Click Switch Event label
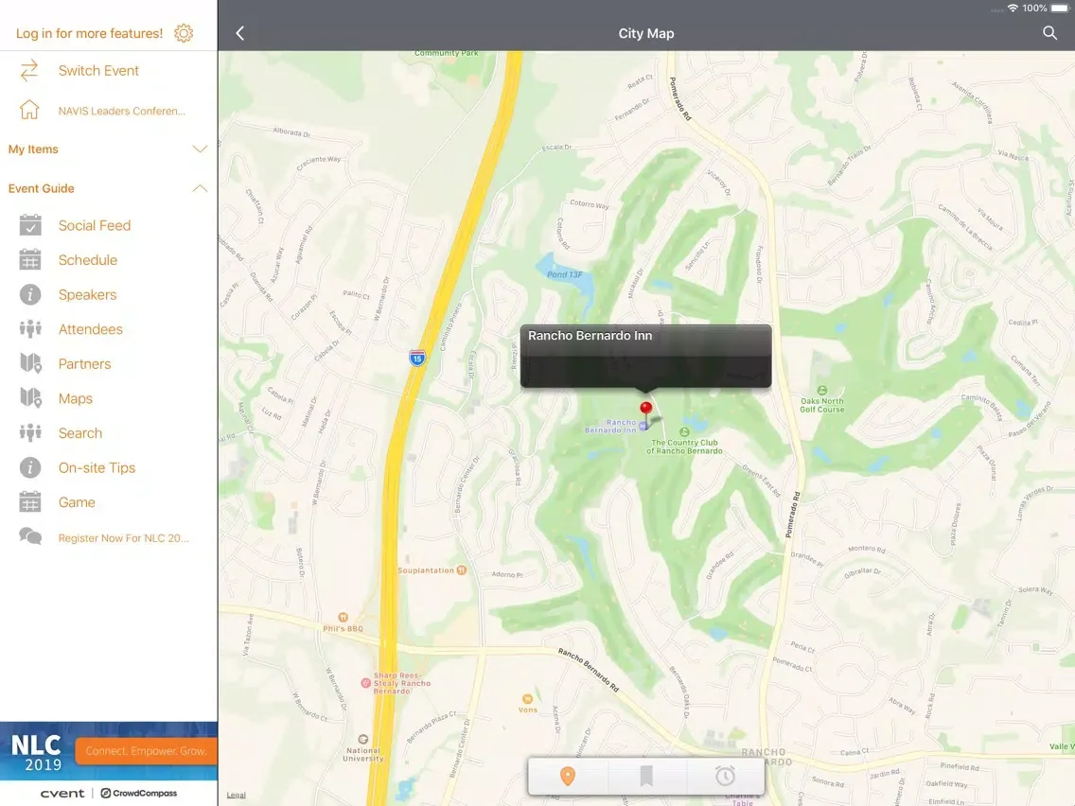This screenshot has width=1075, height=806. (x=98, y=71)
